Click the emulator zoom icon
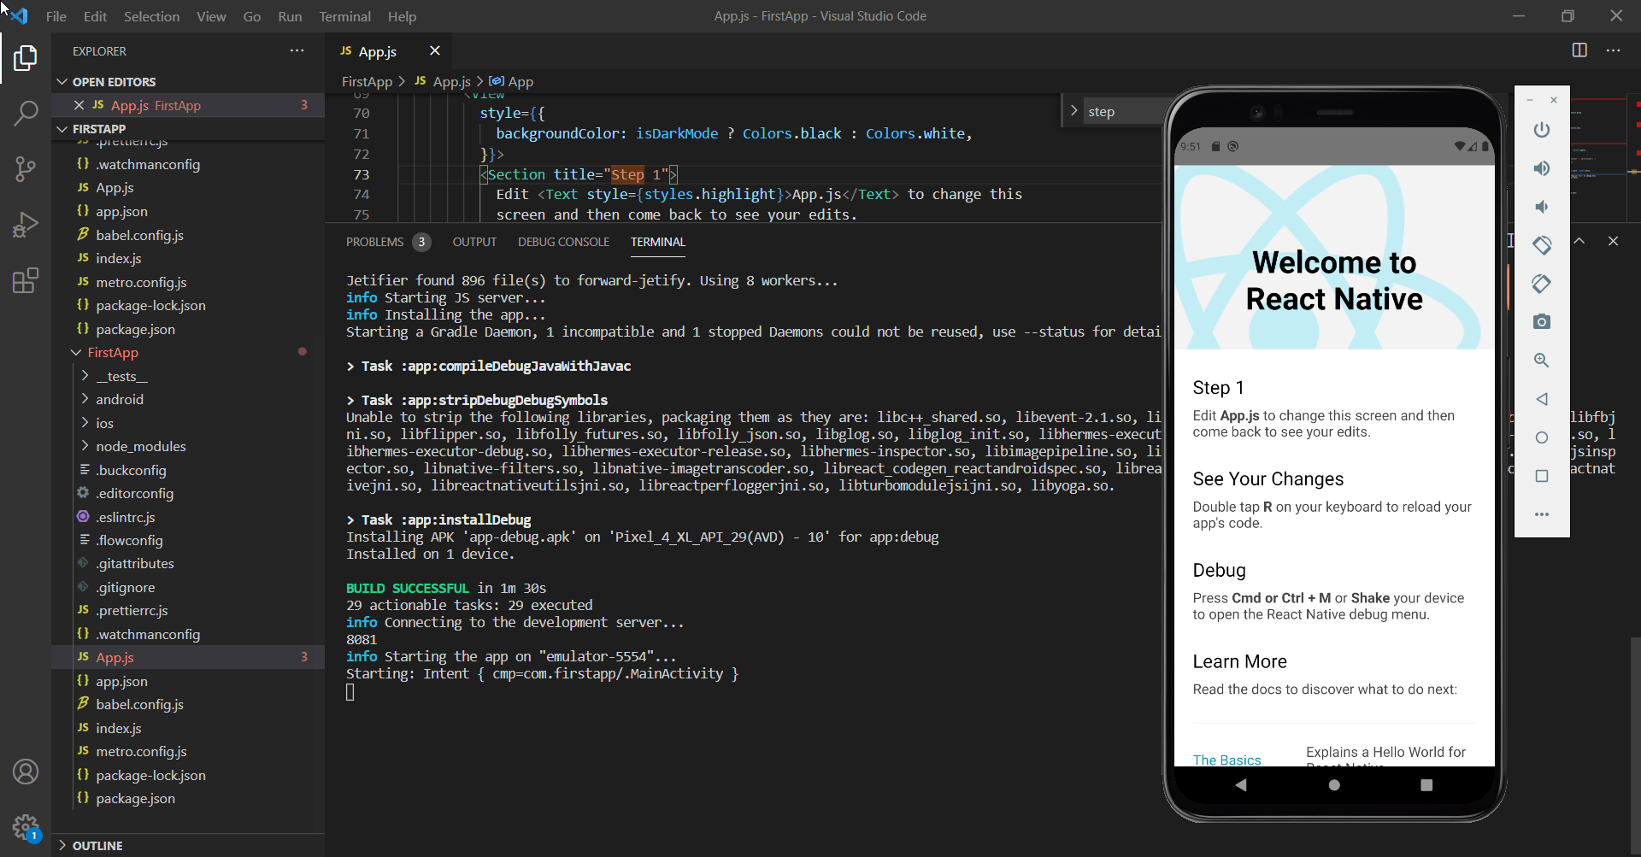 [1541, 360]
